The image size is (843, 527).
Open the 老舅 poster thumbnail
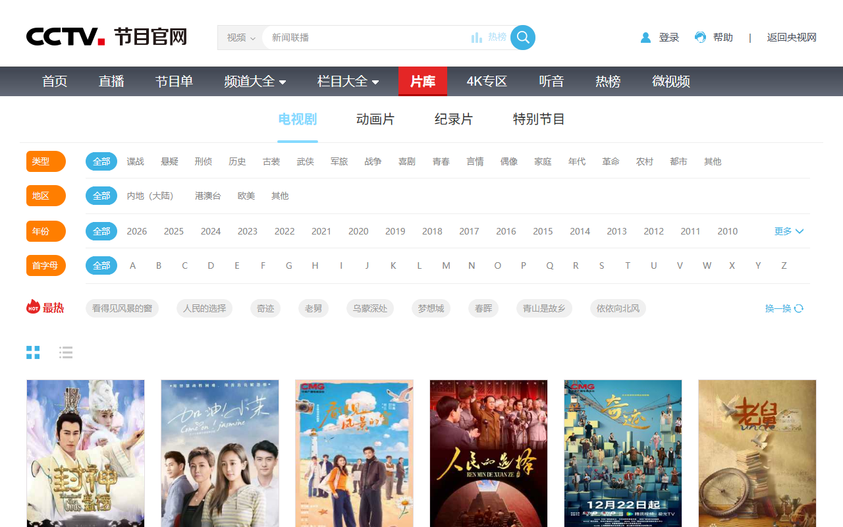tap(757, 453)
